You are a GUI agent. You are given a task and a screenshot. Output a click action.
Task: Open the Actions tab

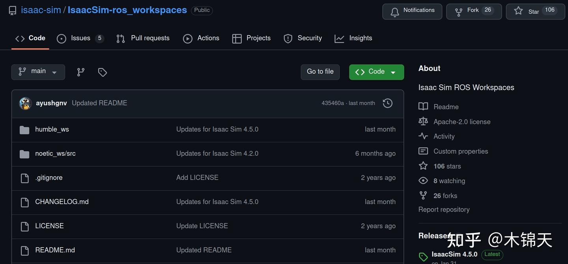point(201,38)
